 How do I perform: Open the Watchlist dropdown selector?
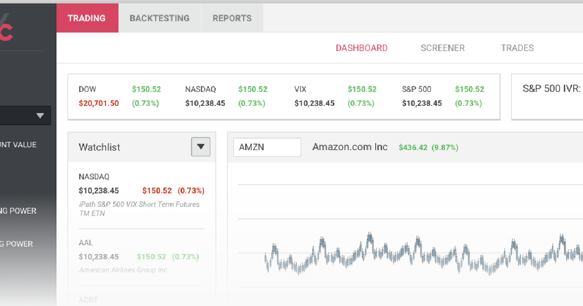[201, 147]
